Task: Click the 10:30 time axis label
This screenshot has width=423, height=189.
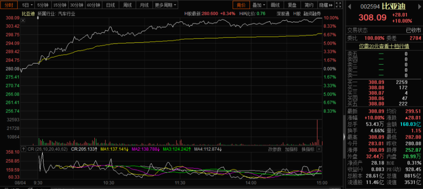Action: click(109, 183)
